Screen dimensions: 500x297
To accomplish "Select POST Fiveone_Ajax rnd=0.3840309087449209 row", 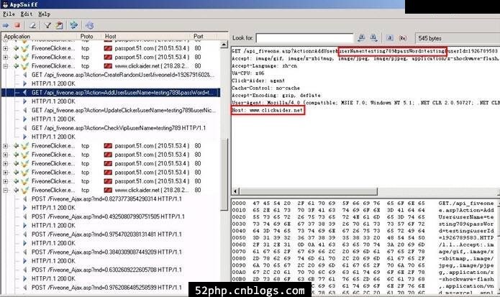I will 106,252.
